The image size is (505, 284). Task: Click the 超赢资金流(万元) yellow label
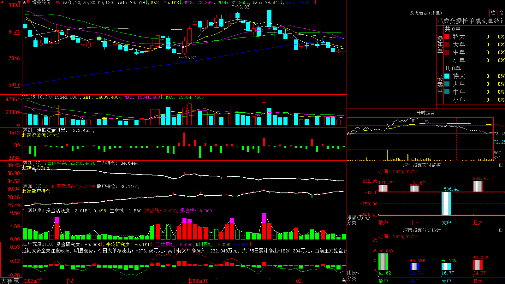point(41,135)
